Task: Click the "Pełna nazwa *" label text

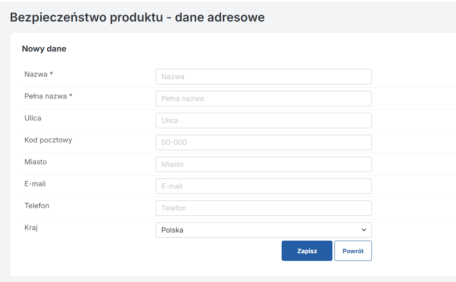Action: tap(48, 96)
